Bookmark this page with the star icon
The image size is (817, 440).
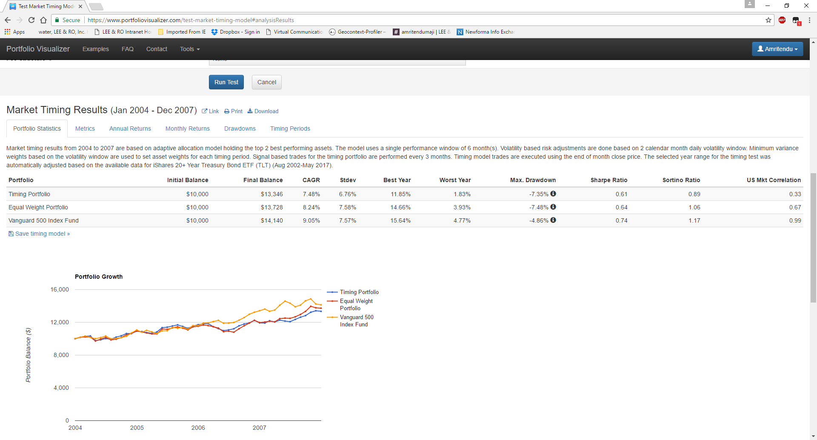(x=768, y=20)
